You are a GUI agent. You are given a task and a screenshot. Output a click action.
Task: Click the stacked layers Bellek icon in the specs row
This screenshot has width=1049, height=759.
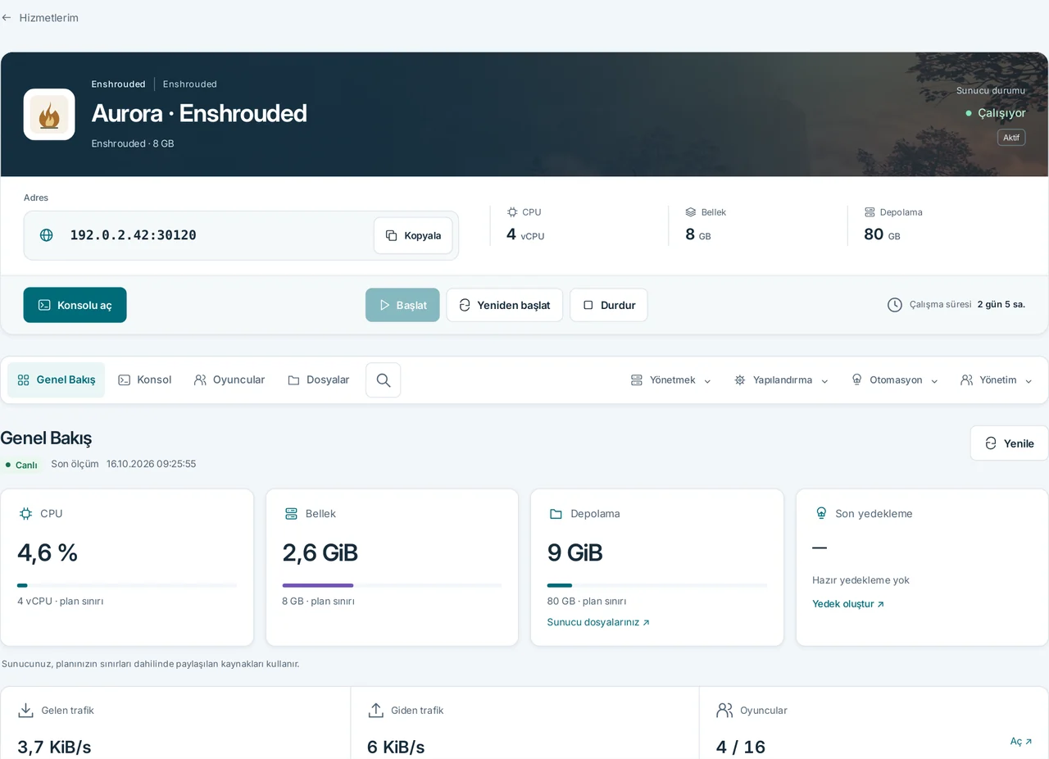(691, 212)
